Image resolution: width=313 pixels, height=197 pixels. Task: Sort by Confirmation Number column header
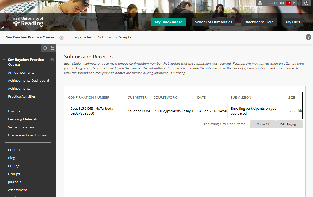coord(89,98)
